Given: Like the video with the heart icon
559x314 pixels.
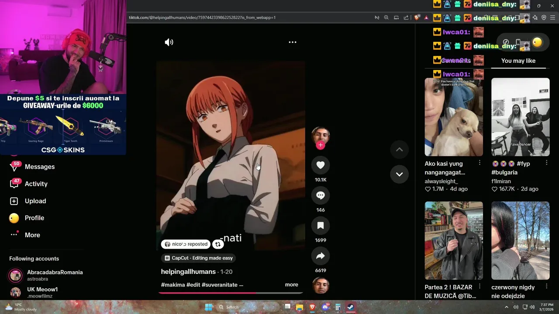Looking at the screenshot, I should click(321, 165).
